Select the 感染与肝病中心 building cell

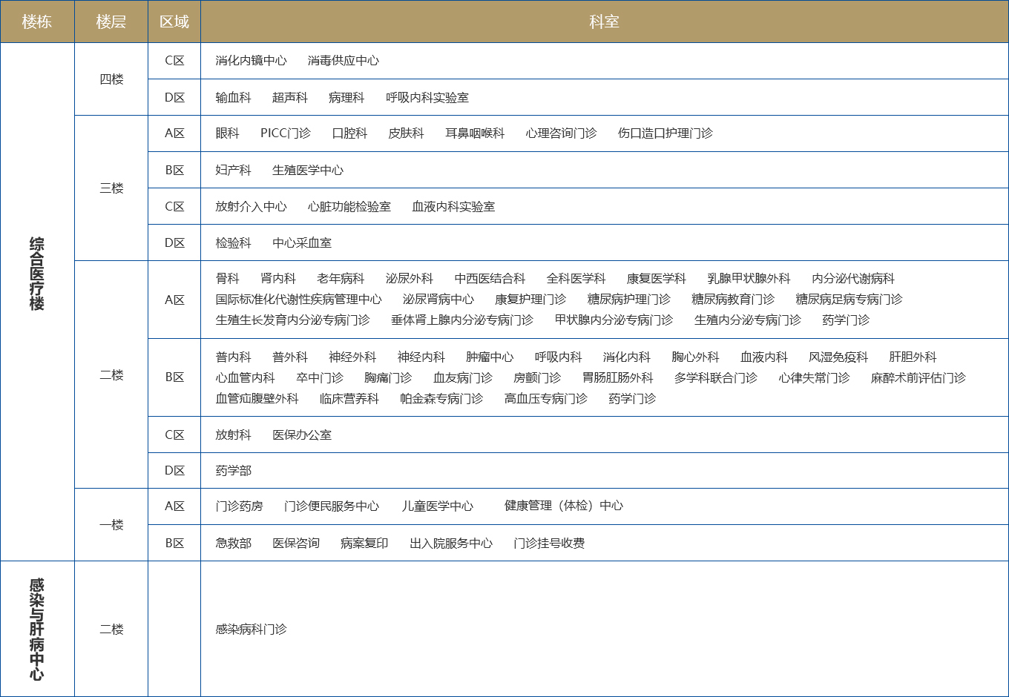(37, 629)
